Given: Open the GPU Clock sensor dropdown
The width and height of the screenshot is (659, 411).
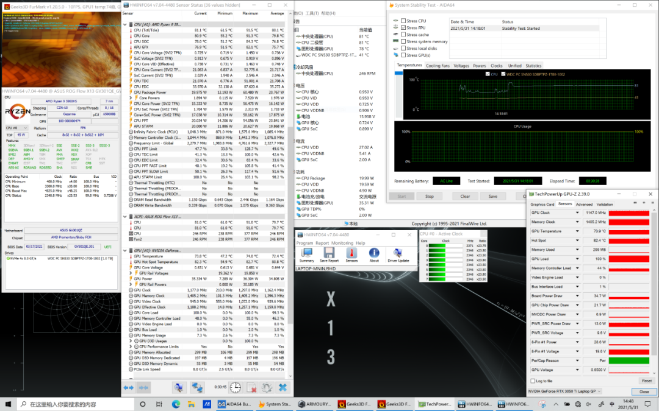Looking at the screenshot, I should (578, 213).
